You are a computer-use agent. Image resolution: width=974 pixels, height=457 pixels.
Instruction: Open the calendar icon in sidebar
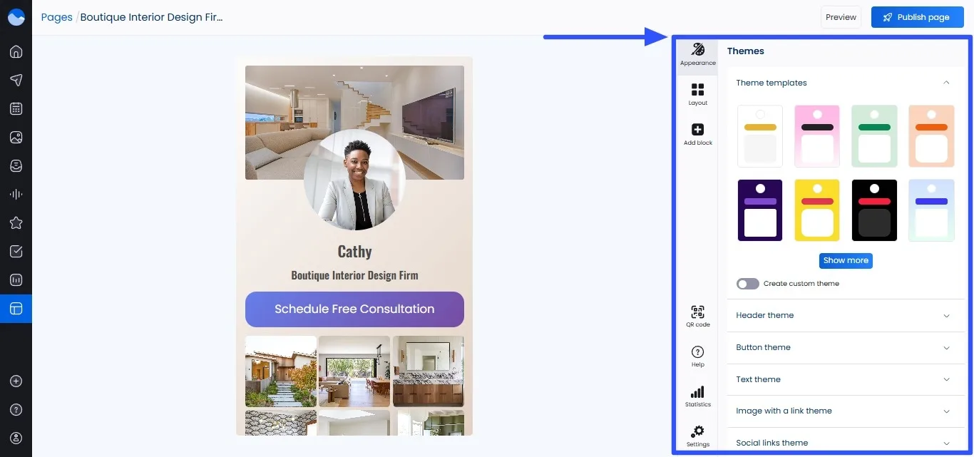pos(16,108)
